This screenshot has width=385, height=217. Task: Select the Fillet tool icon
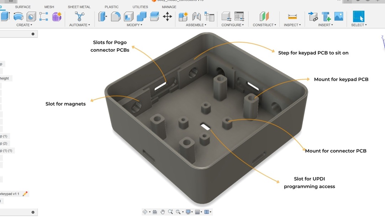coord(115,17)
